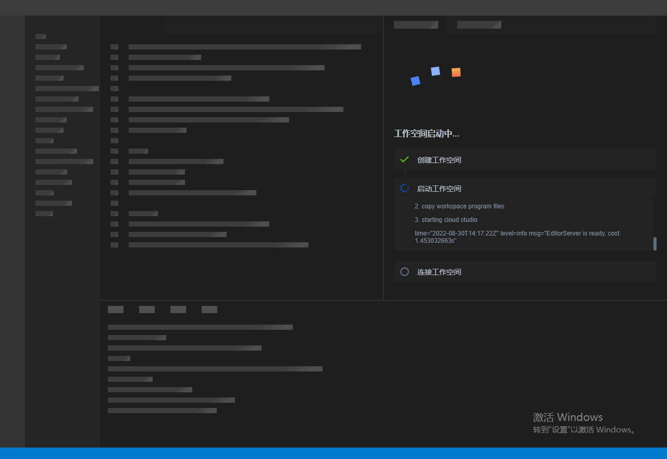Click the blue loading spinner beside 启动工作空间
Viewport: 667px width, 459px height.
tap(404, 189)
